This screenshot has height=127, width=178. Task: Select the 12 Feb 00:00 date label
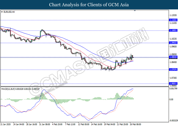[x=83, y=124]
